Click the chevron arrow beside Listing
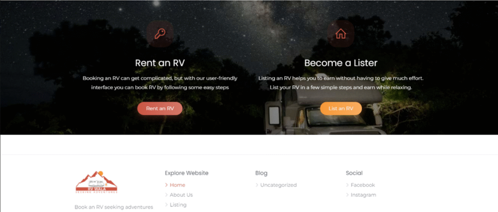This screenshot has height=212, width=498. [166, 205]
